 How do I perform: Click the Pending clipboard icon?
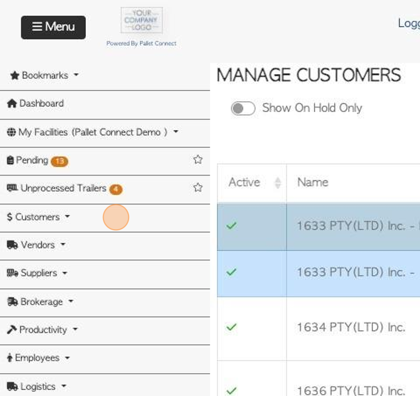tap(10, 160)
